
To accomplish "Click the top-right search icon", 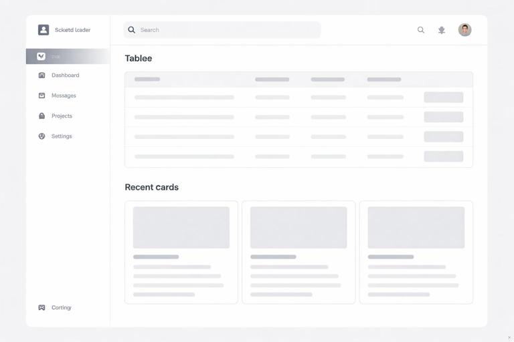I will (x=421, y=30).
